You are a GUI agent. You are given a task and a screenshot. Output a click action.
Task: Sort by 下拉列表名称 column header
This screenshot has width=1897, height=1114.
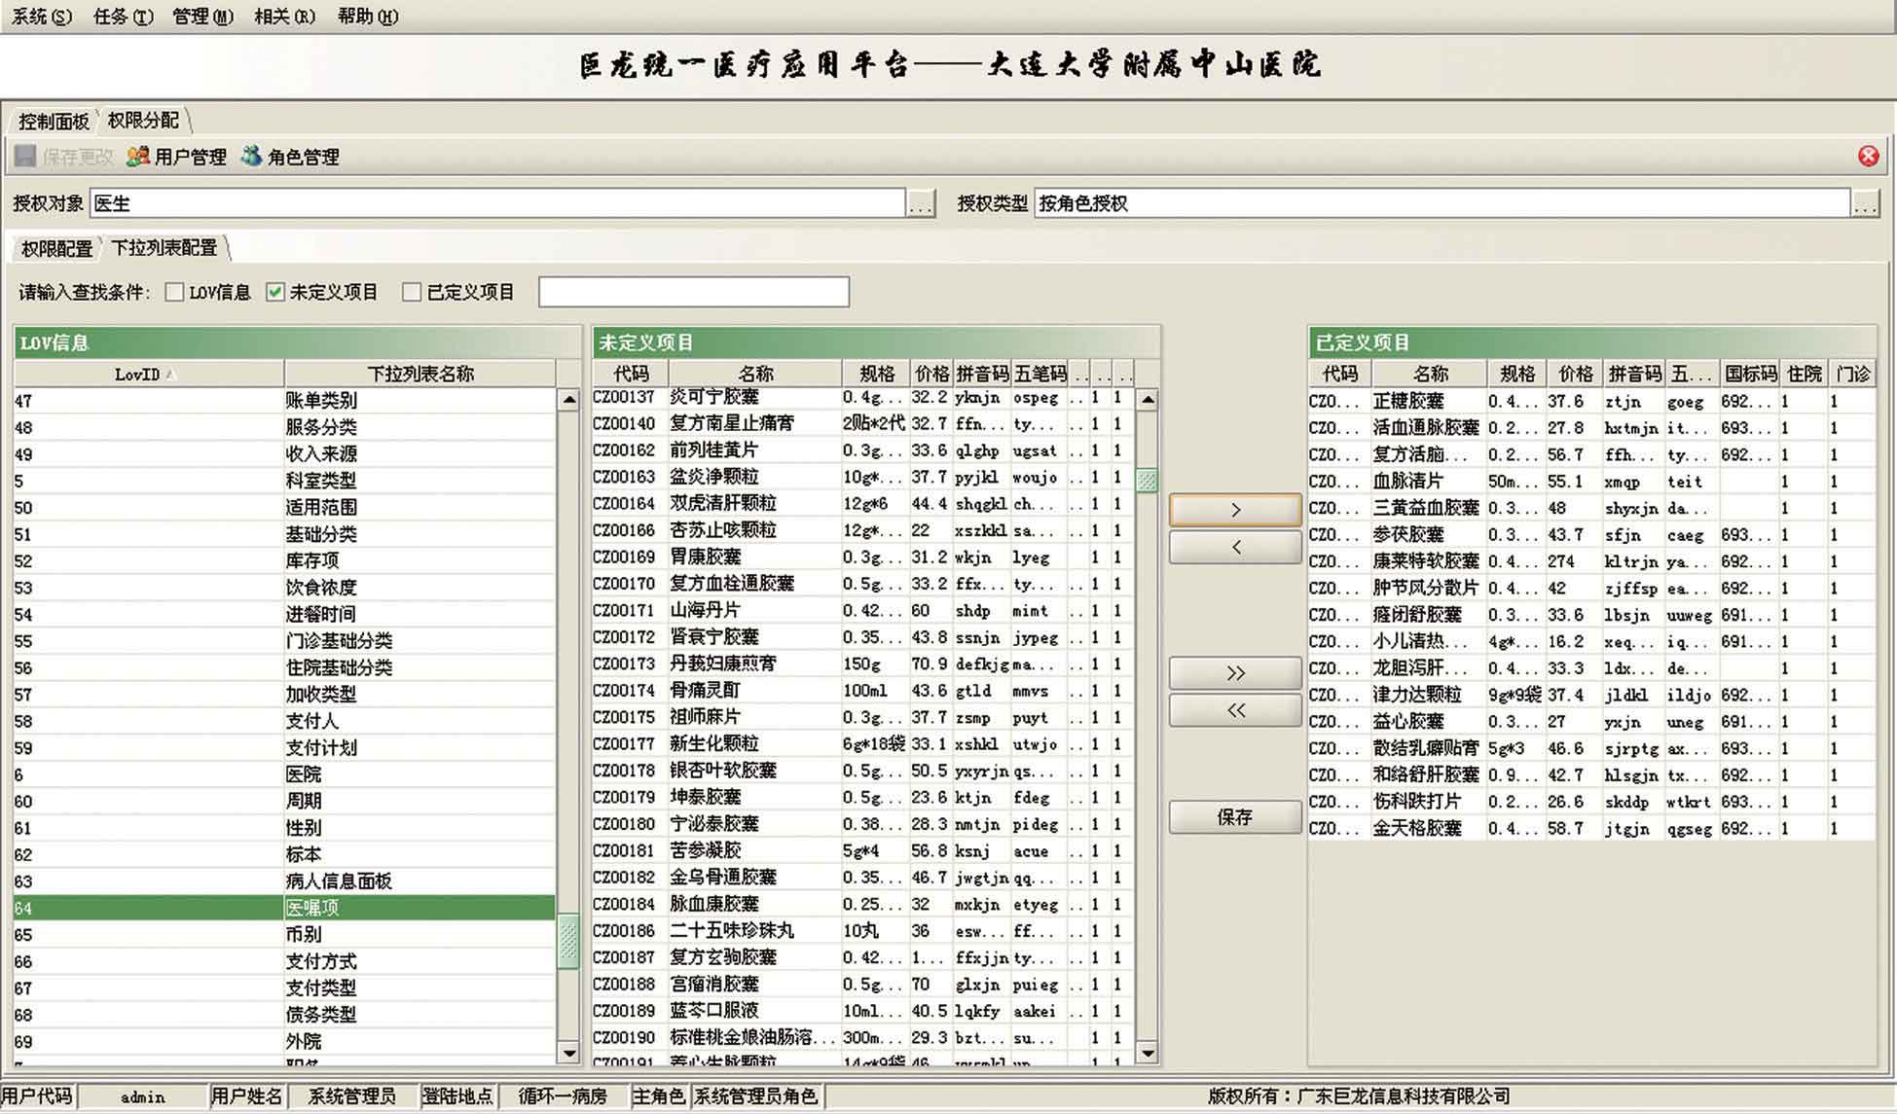coord(420,374)
